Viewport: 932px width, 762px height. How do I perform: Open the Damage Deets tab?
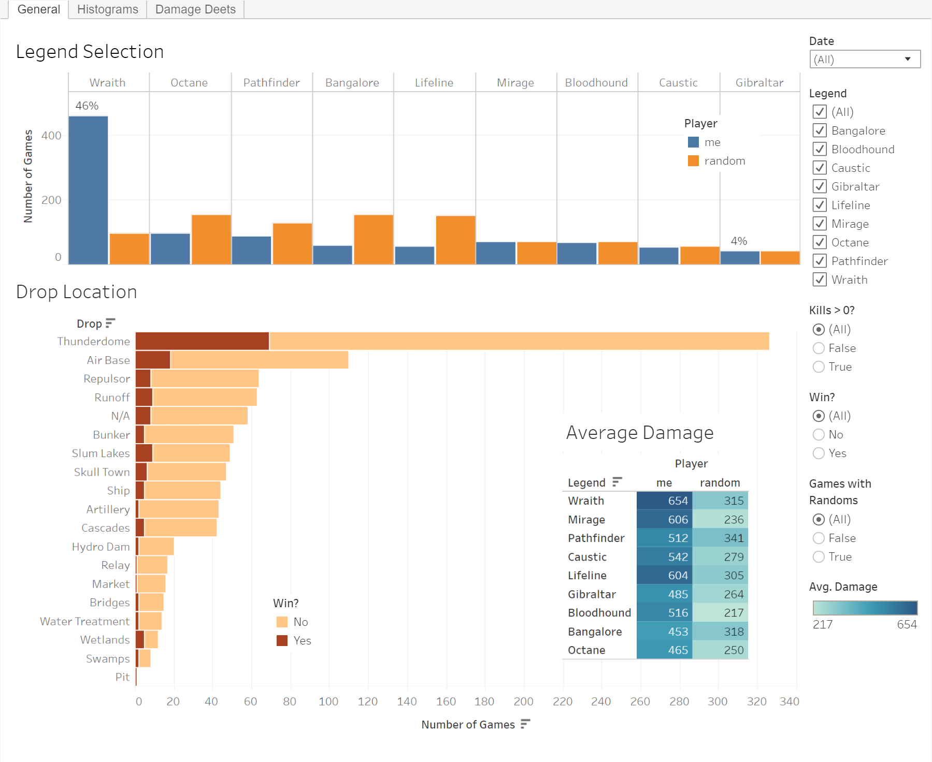pos(195,9)
